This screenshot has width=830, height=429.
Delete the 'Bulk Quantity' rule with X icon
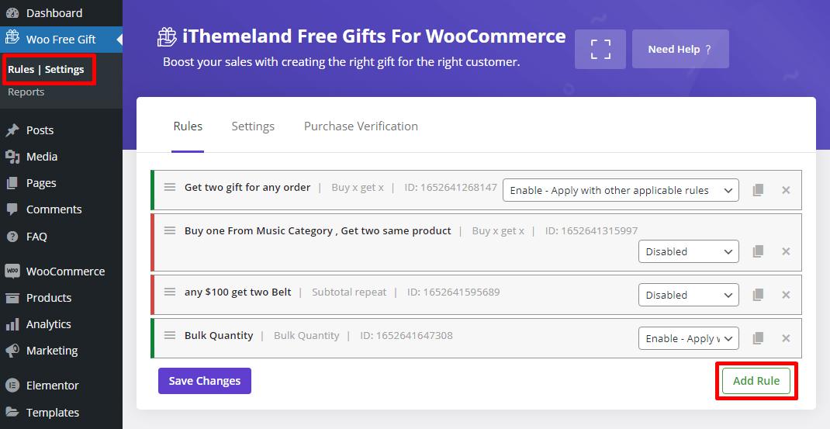click(786, 338)
